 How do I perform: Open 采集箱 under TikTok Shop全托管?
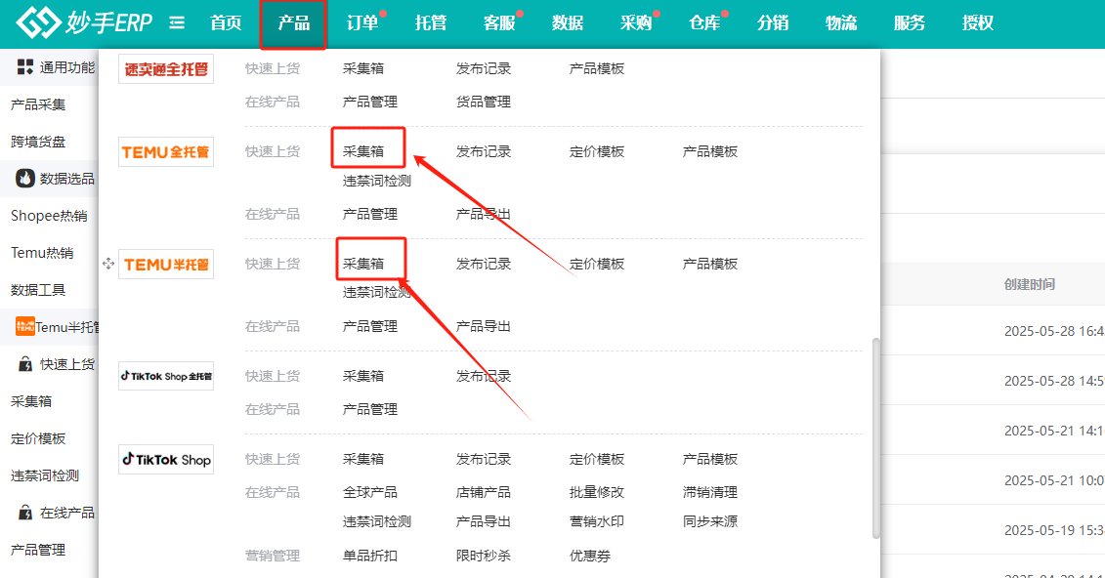(363, 376)
